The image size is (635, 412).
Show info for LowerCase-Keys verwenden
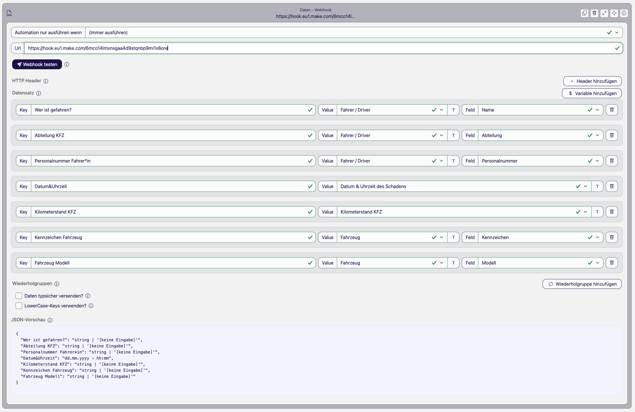(91, 306)
